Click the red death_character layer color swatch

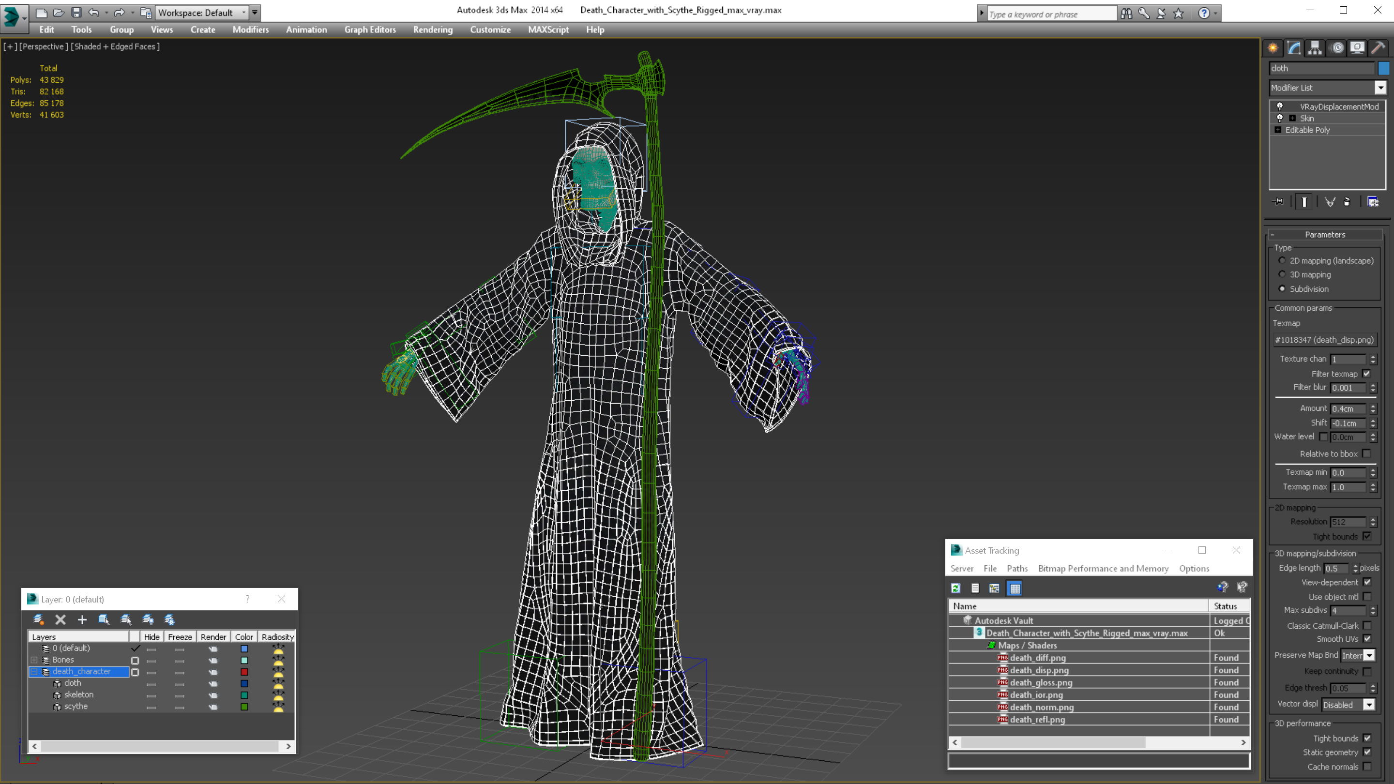pos(244,671)
